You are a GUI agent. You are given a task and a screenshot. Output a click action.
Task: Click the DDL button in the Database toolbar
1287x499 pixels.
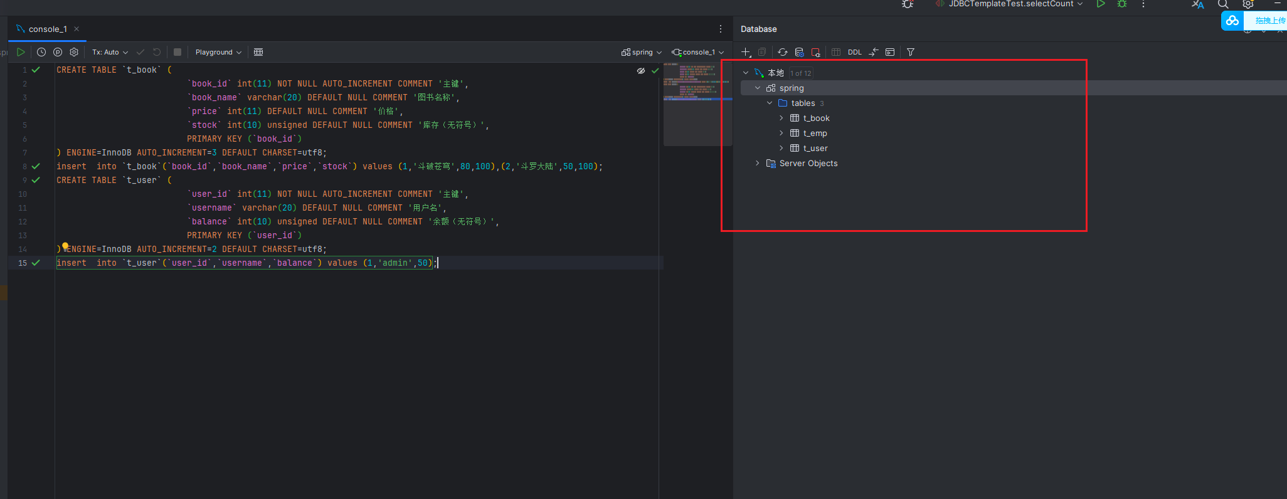point(855,52)
